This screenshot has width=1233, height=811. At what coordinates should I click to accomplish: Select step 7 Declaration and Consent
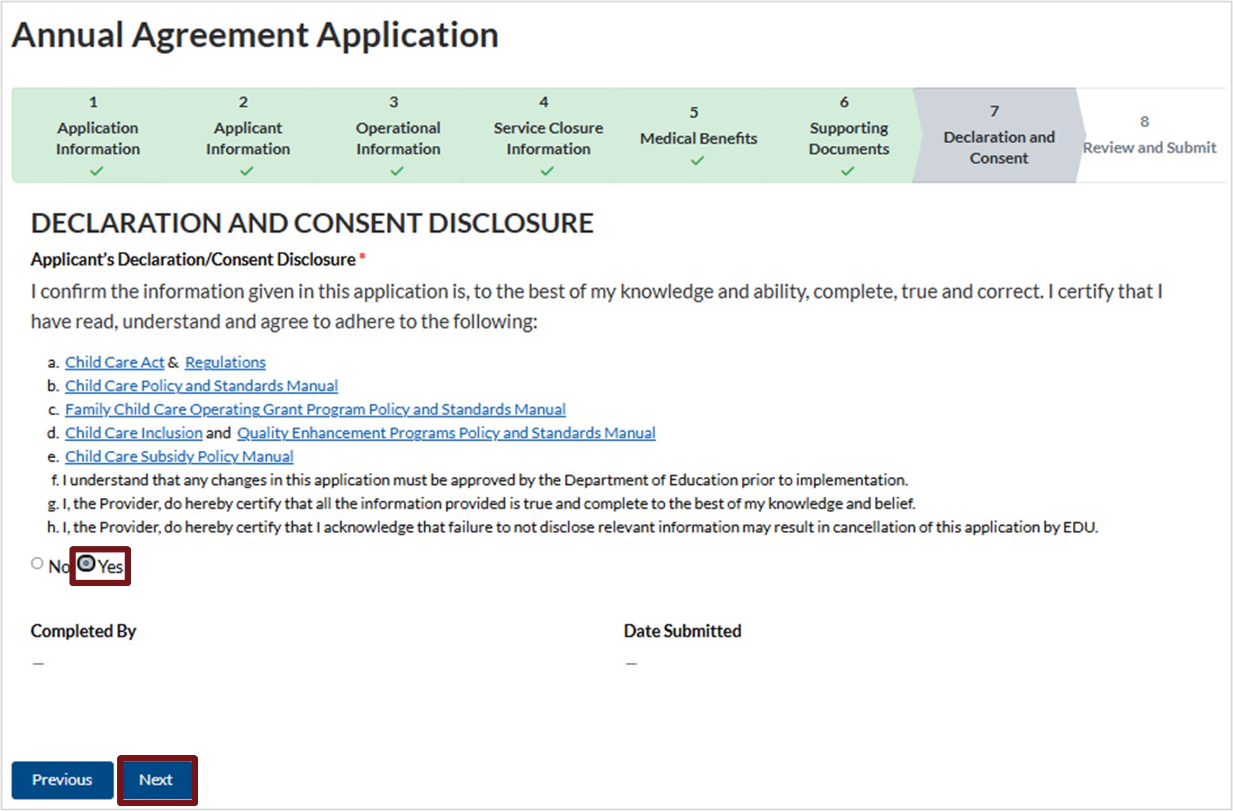tap(999, 147)
